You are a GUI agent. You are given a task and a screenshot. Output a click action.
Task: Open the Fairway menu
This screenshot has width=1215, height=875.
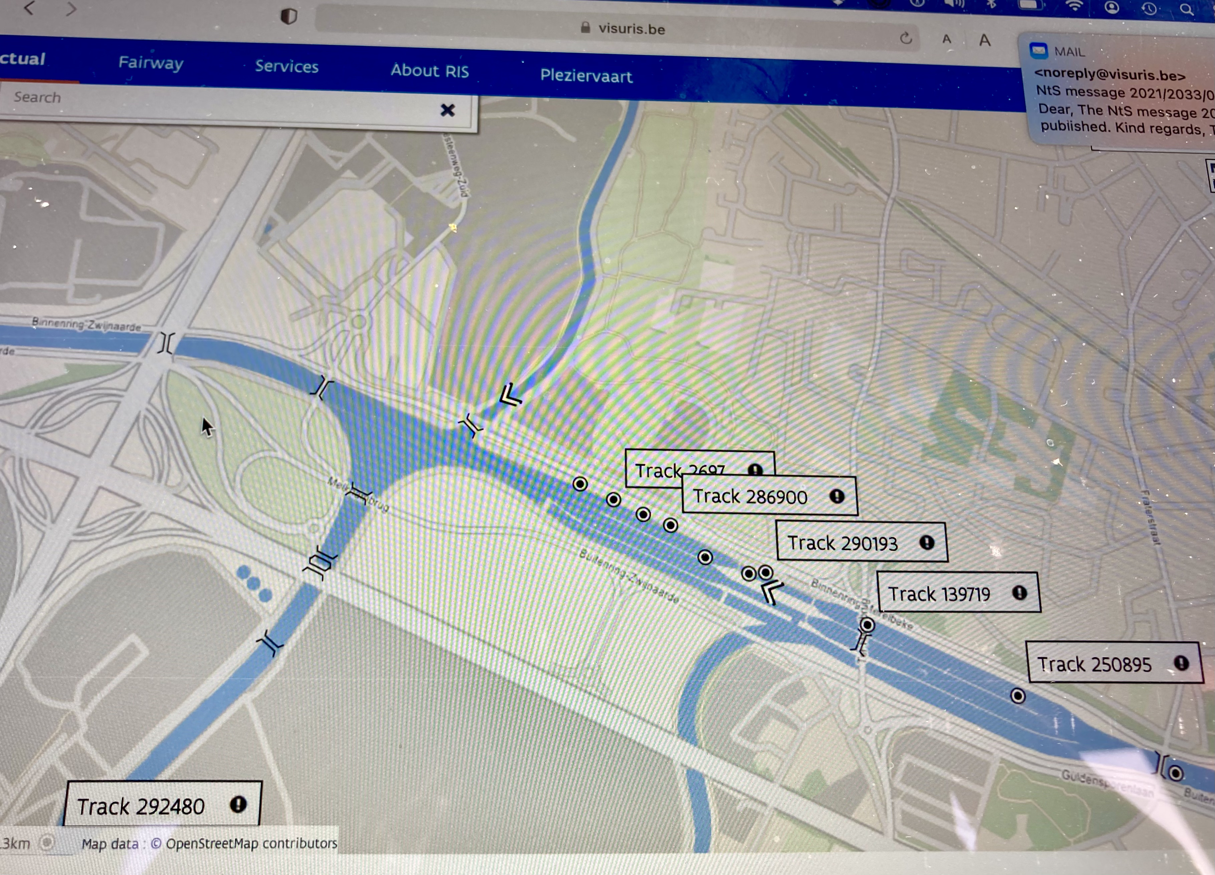click(x=151, y=63)
